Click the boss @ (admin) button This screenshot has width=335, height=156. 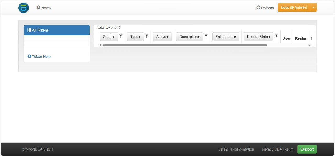tap(294, 8)
